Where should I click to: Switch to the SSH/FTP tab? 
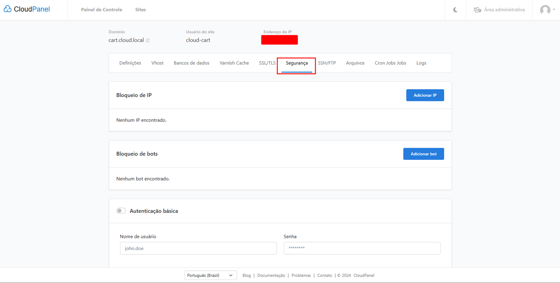tap(327, 63)
